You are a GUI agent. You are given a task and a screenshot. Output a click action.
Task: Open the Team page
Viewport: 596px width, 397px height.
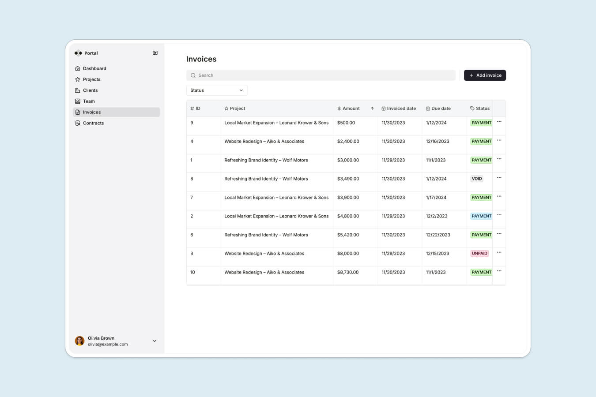click(116, 101)
